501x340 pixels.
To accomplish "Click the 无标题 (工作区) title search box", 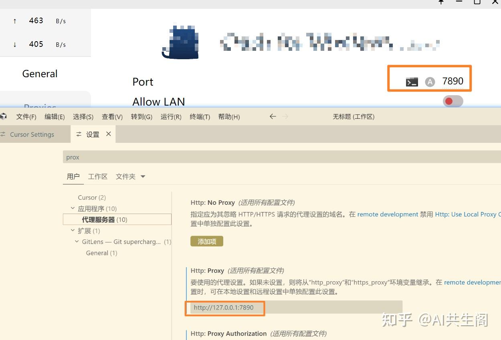I will click(x=354, y=117).
